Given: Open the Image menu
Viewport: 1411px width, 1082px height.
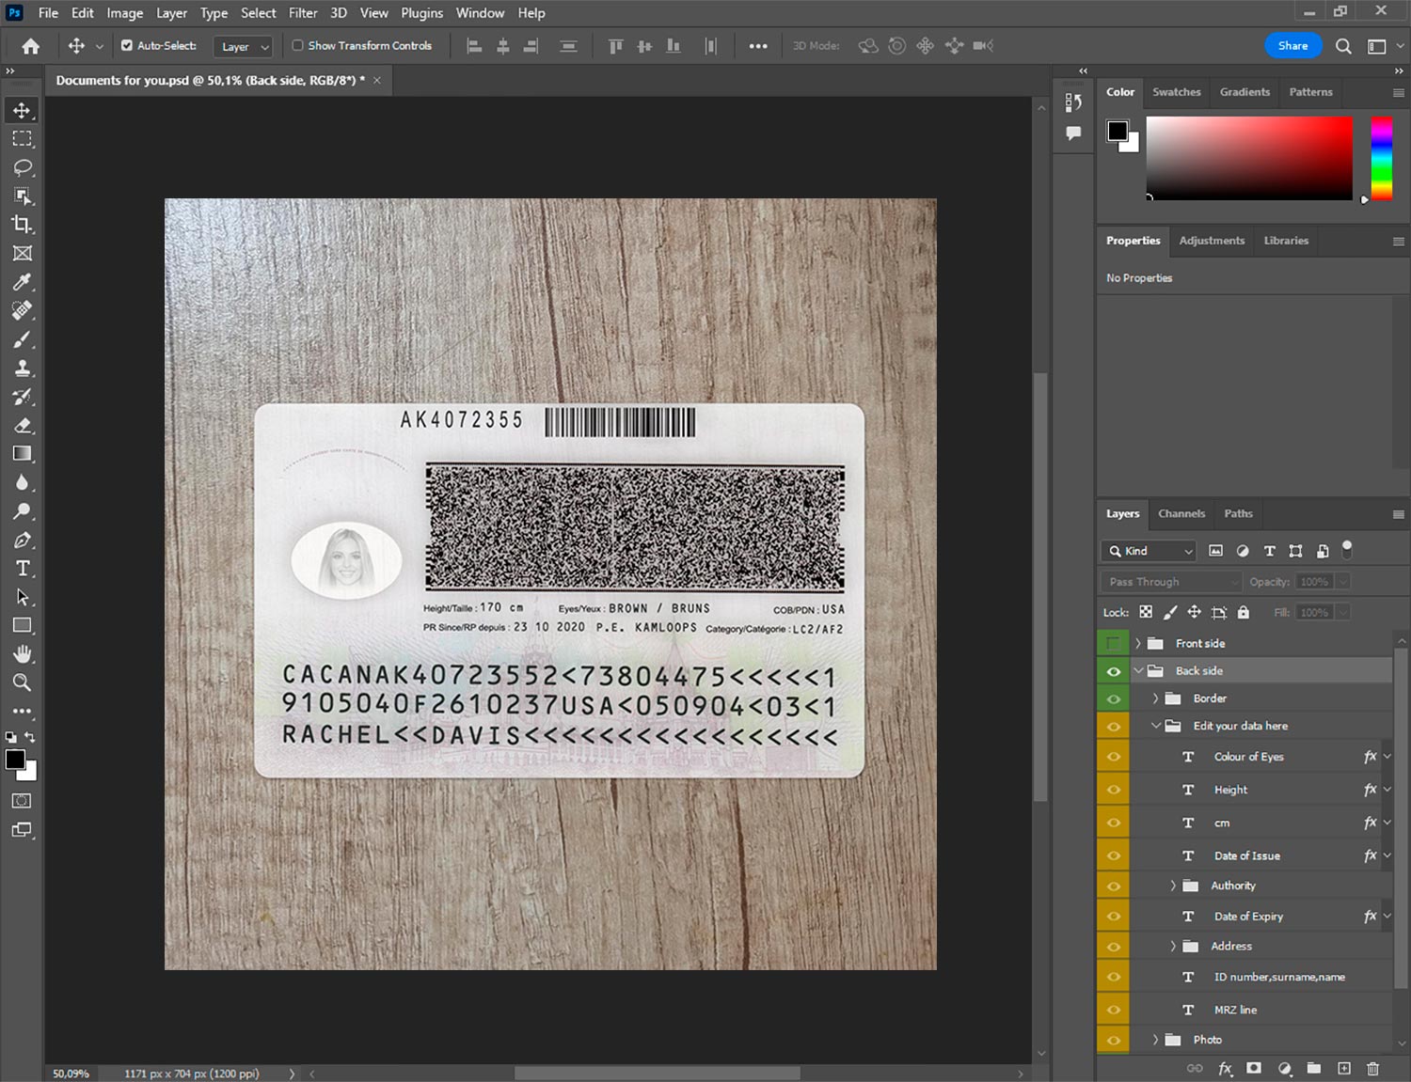Looking at the screenshot, I should pos(124,13).
